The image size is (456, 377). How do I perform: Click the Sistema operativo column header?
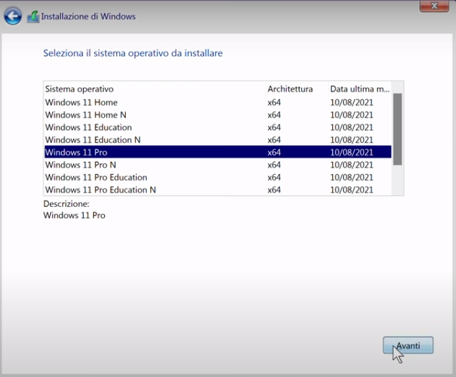click(155, 89)
